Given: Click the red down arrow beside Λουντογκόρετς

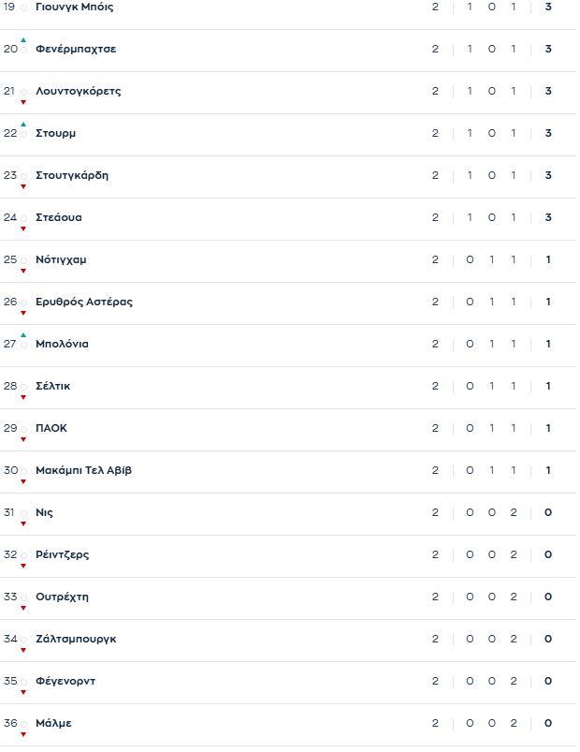Looking at the screenshot, I should pyautogui.click(x=23, y=102).
